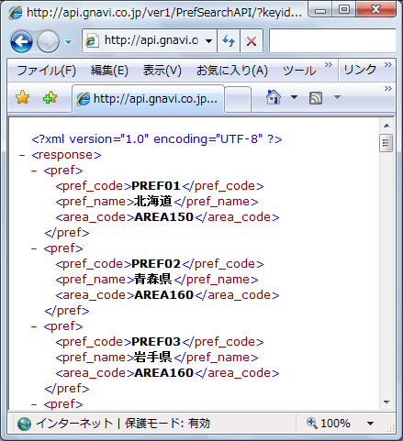Click the RSS feeds icon
The width and height of the screenshot is (403, 441).
point(316,98)
